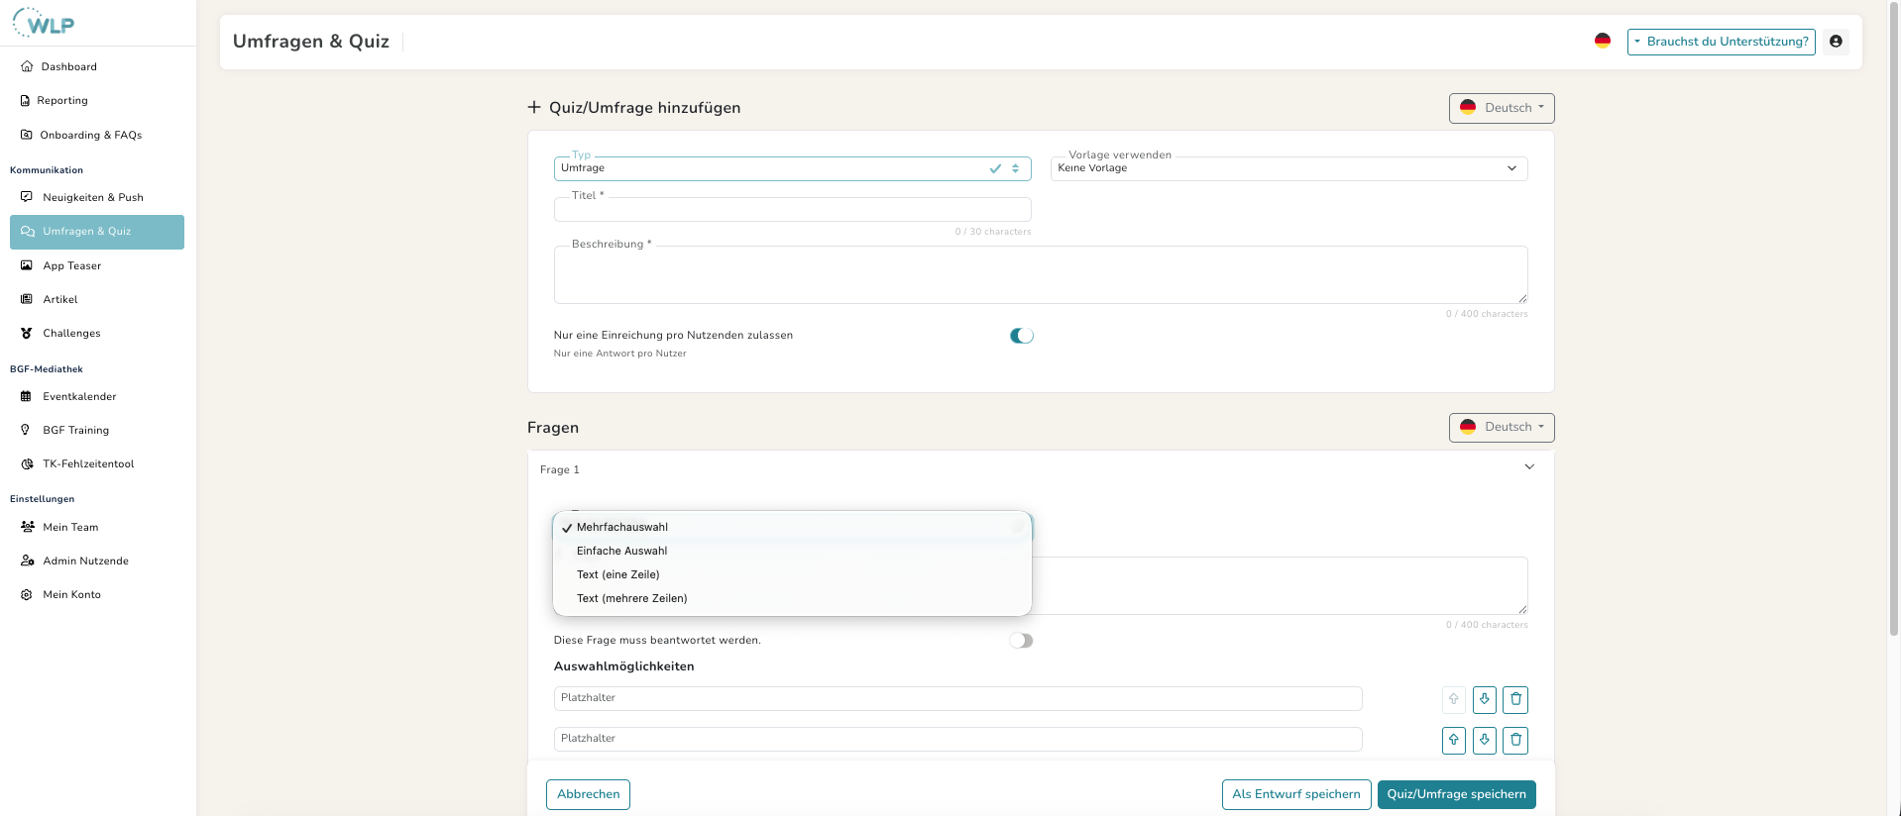
Task: Delete the first answer option
Action: (1514, 699)
